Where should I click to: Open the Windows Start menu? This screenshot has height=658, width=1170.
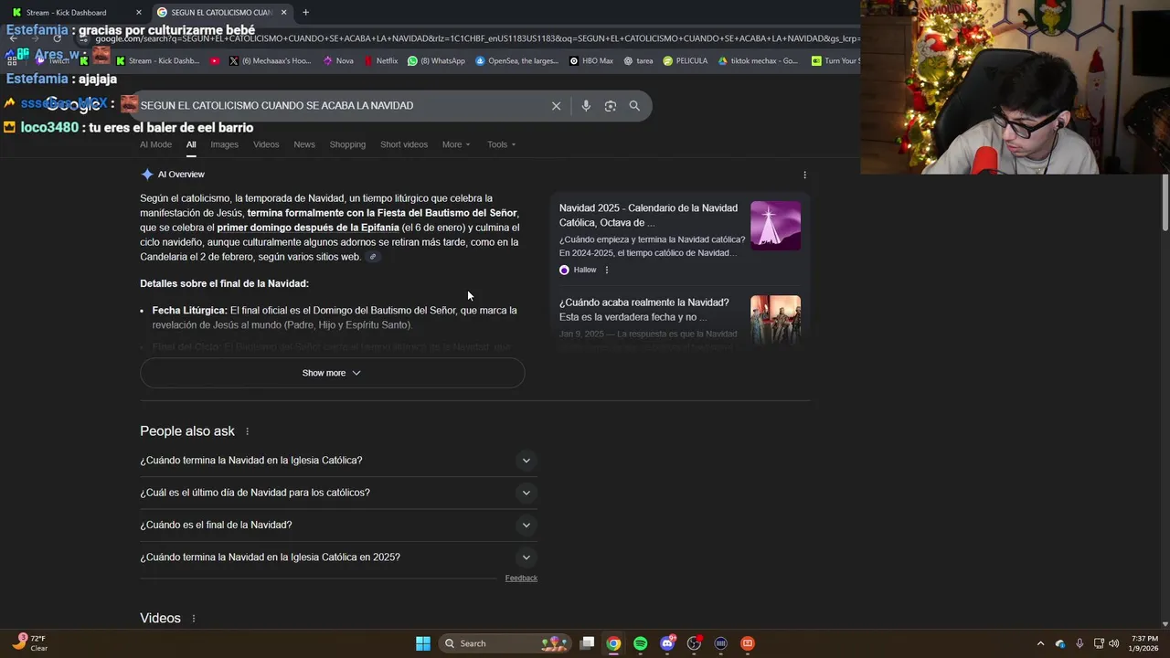[423, 643]
